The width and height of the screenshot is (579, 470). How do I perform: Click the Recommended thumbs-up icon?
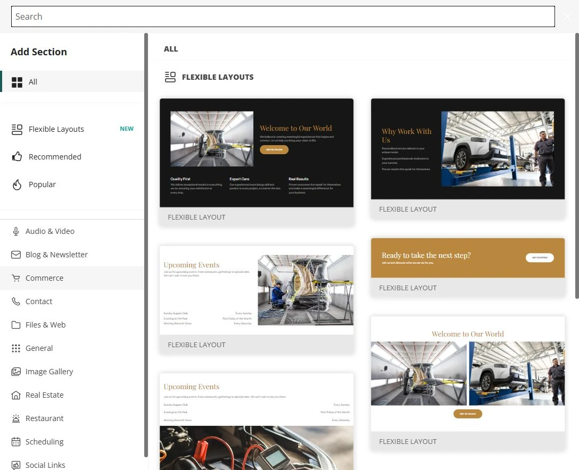pos(17,157)
